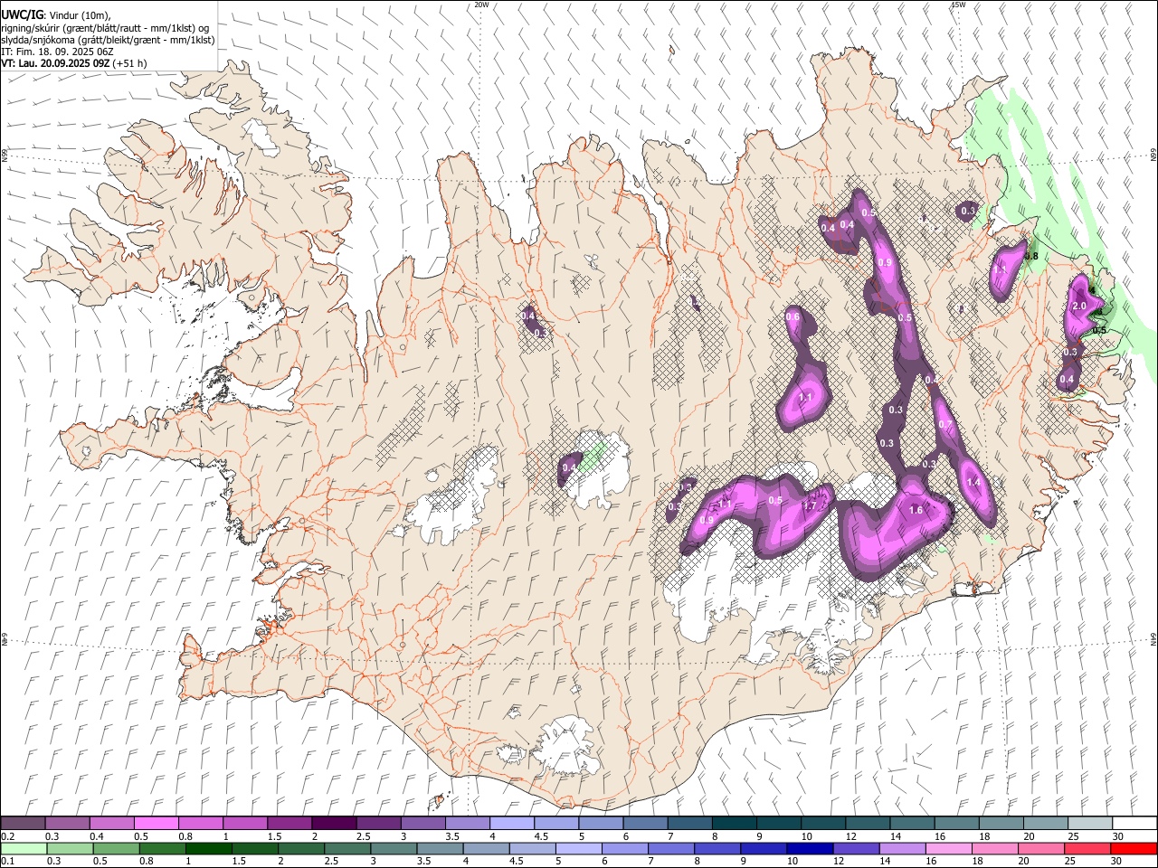1158x868 pixels.
Task: Click dark teal upper swatch labeled 8
Action: 734,823
